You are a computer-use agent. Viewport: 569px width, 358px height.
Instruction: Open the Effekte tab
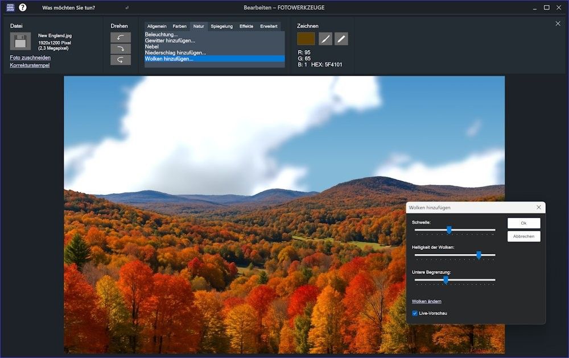[x=246, y=26]
